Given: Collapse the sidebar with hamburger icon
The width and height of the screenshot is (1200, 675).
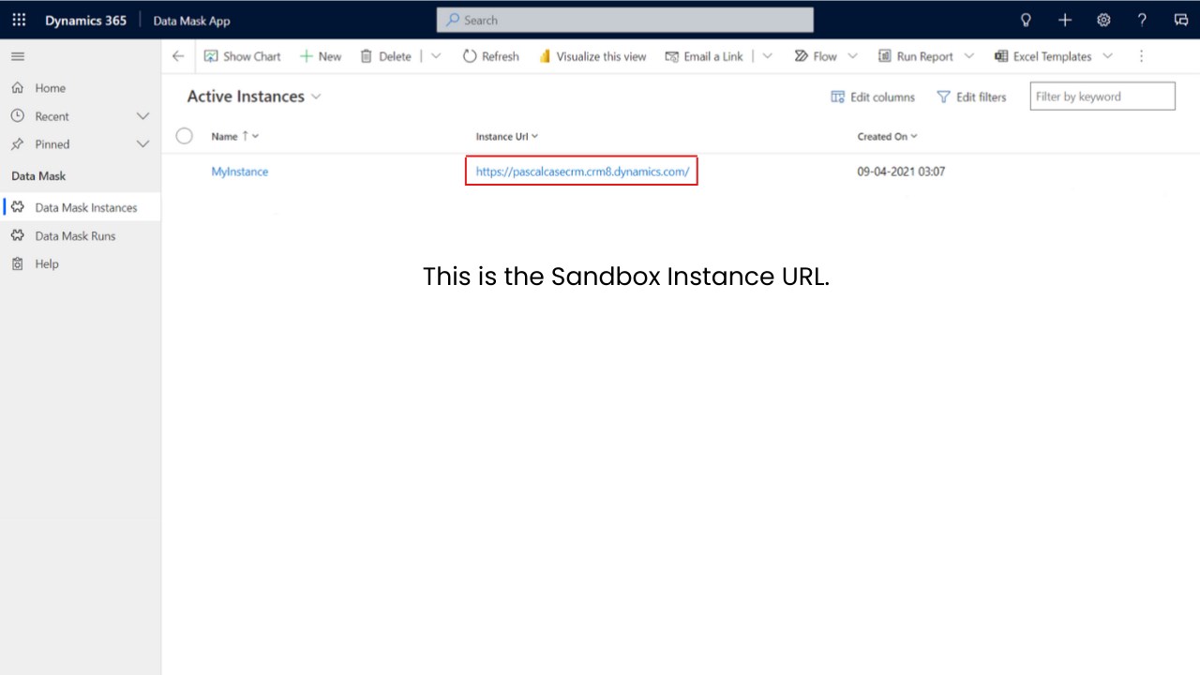Looking at the screenshot, I should coord(18,56).
